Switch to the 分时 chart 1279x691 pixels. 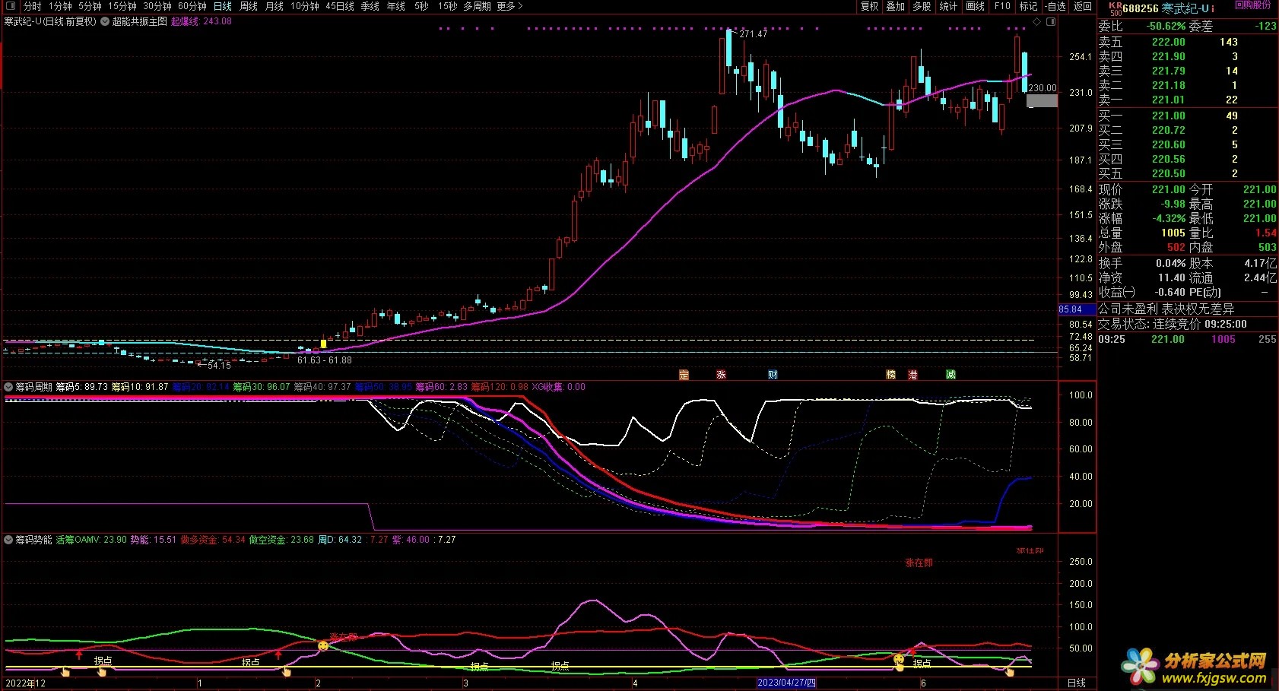coord(33,6)
